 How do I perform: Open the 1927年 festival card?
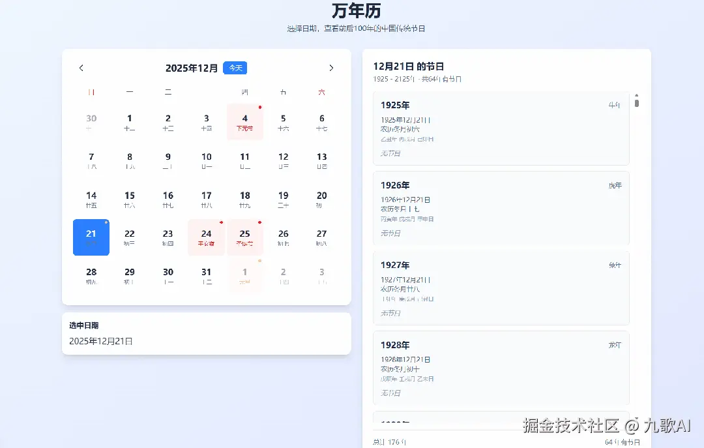click(501, 288)
